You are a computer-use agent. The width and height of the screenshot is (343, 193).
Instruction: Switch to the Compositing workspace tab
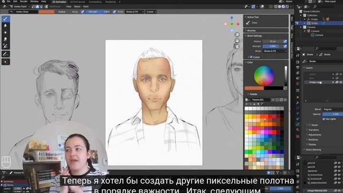pyautogui.click(x=95, y=2)
